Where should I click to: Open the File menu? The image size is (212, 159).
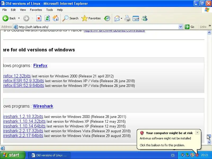pyautogui.click(x=5, y=10)
